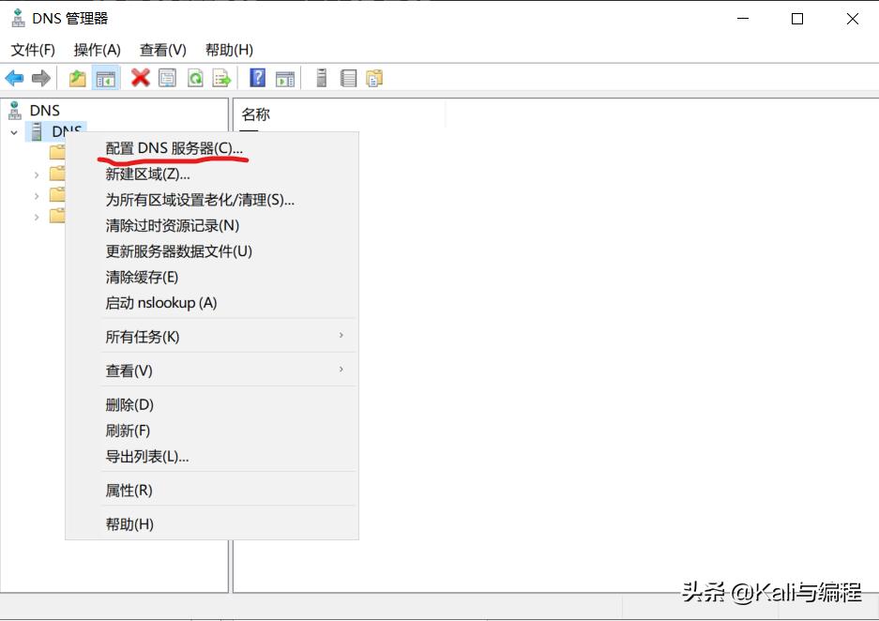Select 配置 DNS 服务器(C) from the menu
Screen dimensions: 879x621
click(x=172, y=148)
